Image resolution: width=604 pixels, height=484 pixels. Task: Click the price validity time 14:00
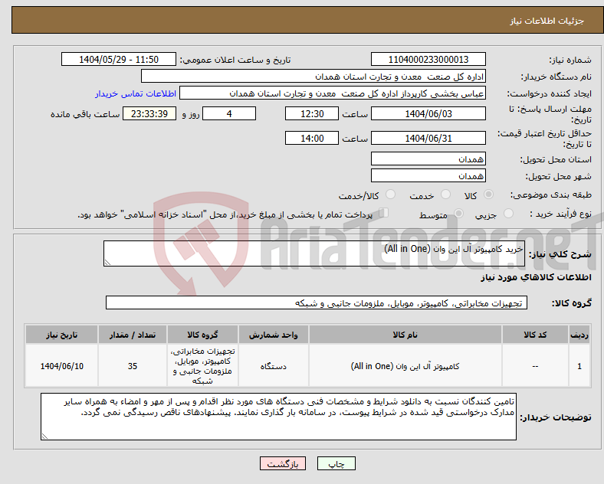pos(312,138)
